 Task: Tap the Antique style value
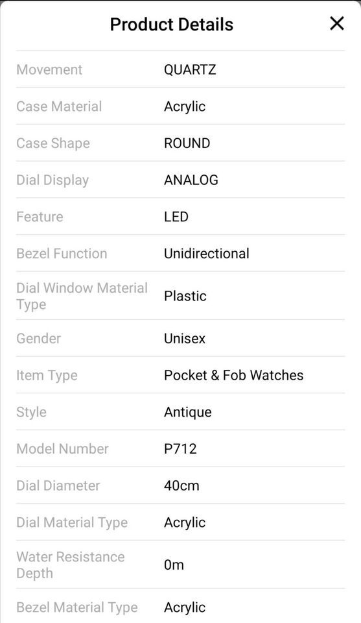point(188,412)
